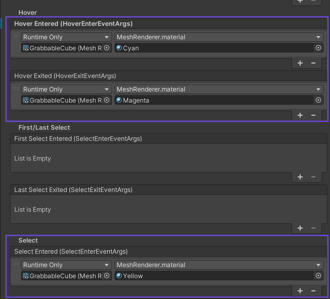The image size is (330, 299).
Task: Remove listener from Hover Exited list
Action: pos(313,115)
